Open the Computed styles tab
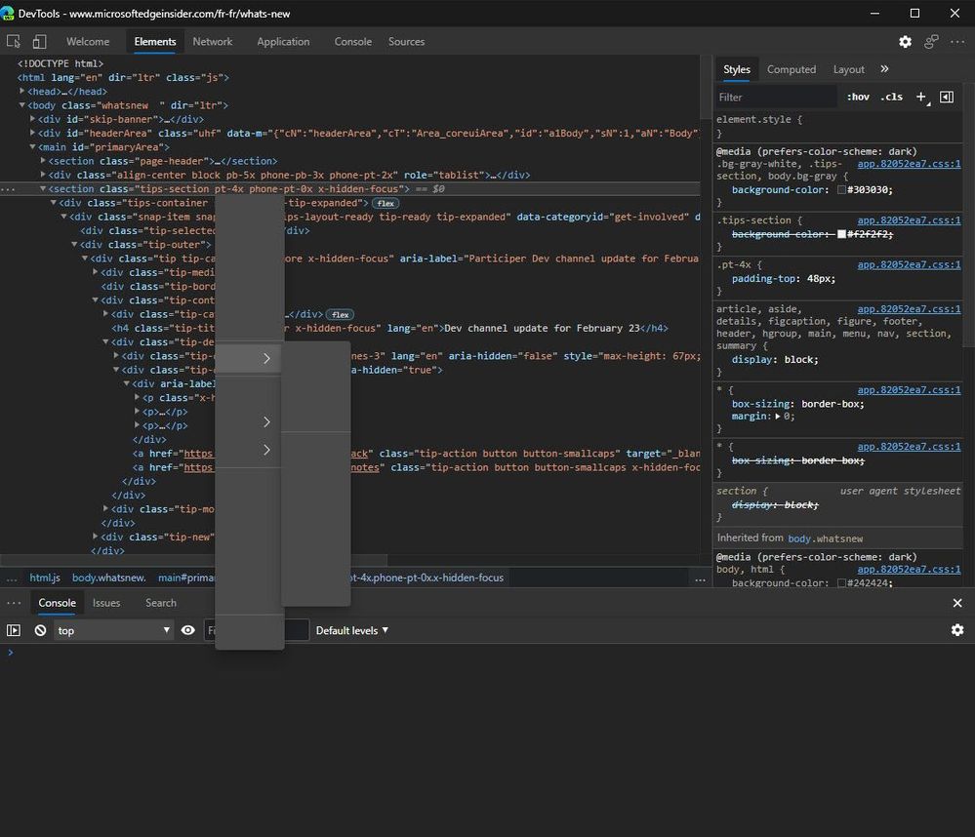This screenshot has height=837, width=975. pos(791,69)
